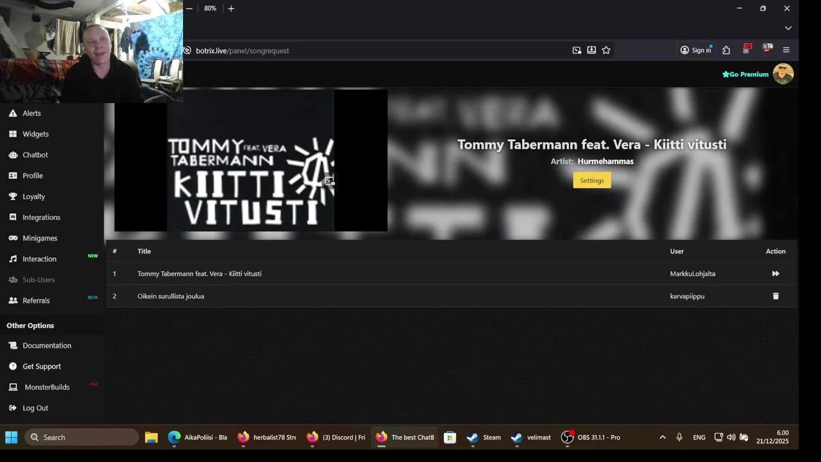Click the Loyalty trophy icon
The height and width of the screenshot is (462, 821).
13,196
